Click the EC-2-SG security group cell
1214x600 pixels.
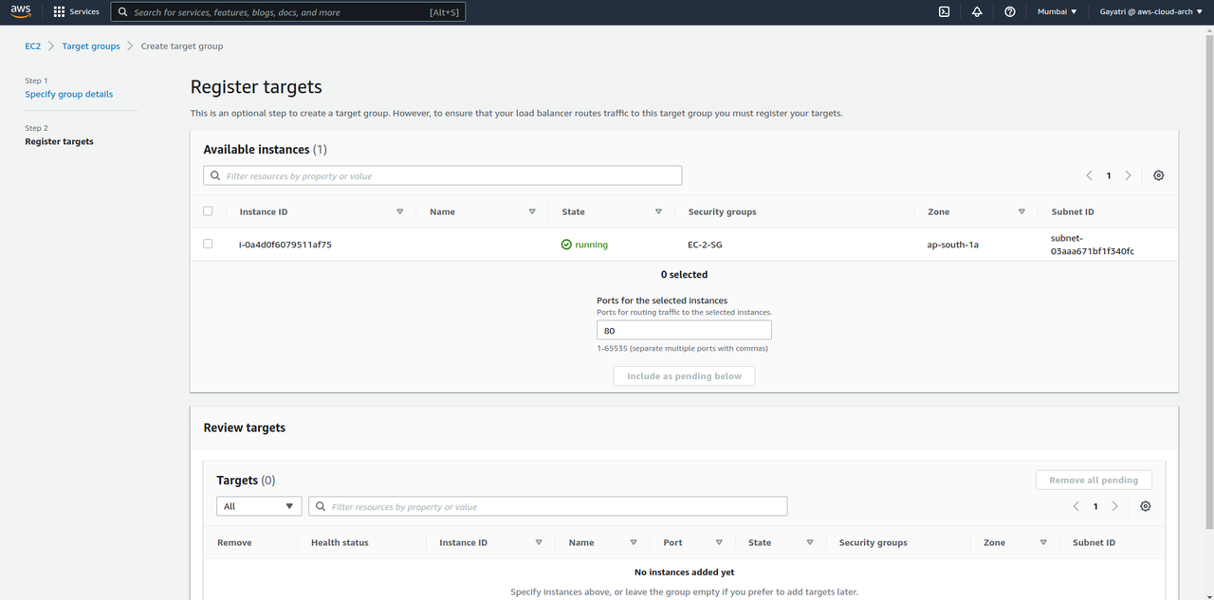(706, 245)
